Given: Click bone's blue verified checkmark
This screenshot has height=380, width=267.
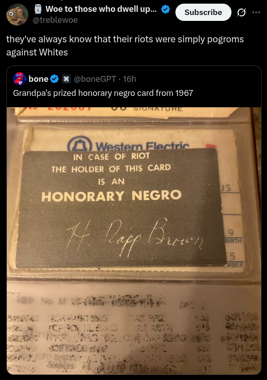Looking at the screenshot, I should [55, 79].
